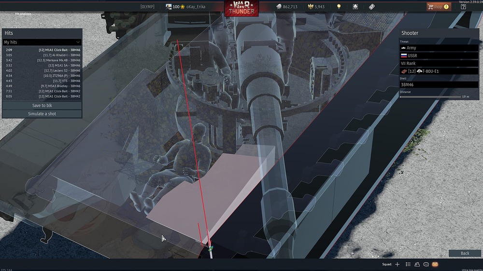Select 3:52 M1A1 SA hit entry
483x271 pixels.
click(x=43, y=66)
